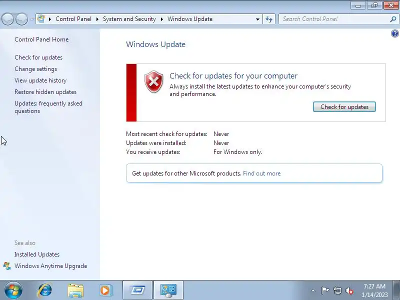
Task: Open Updates: frequently asked questions link
Action: coord(48,107)
